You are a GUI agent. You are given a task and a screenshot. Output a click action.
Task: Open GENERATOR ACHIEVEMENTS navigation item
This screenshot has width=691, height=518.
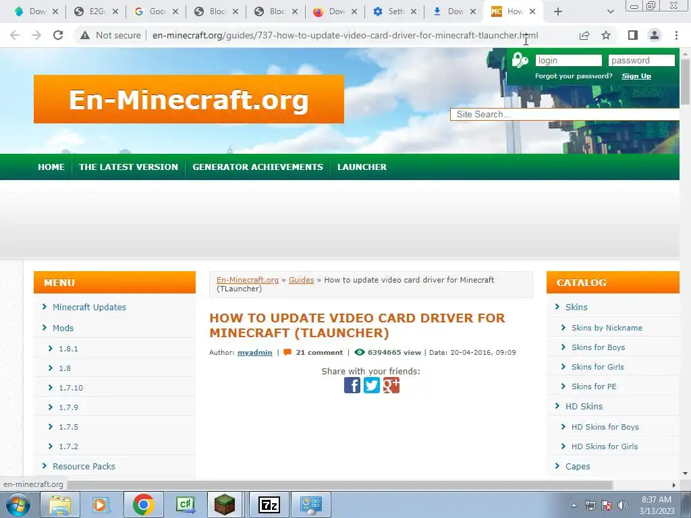258,167
